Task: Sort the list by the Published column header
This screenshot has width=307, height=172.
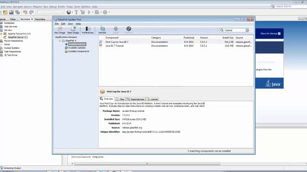Action: pos(189,38)
